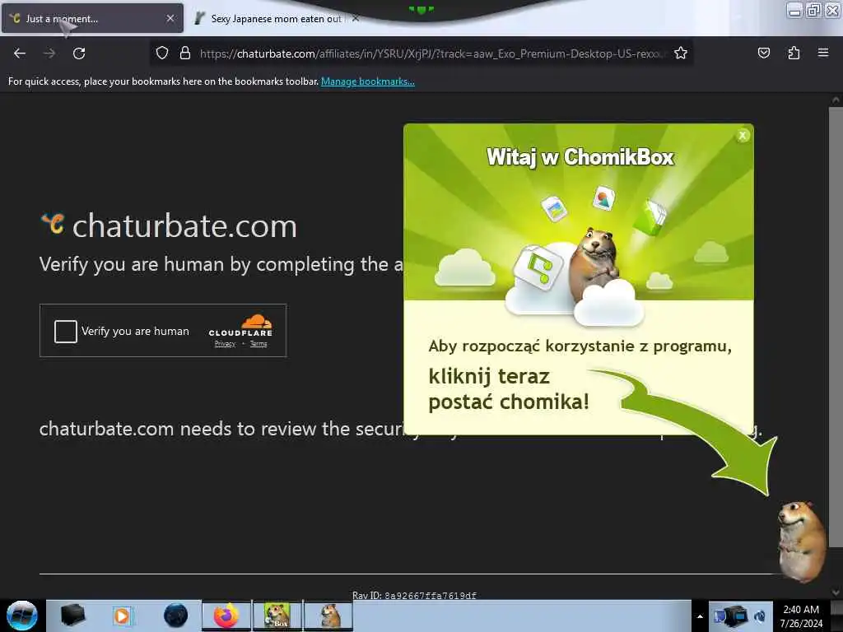Click the page vertical scrollbar
The height and width of the screenshot is (632, 843).
835,327
